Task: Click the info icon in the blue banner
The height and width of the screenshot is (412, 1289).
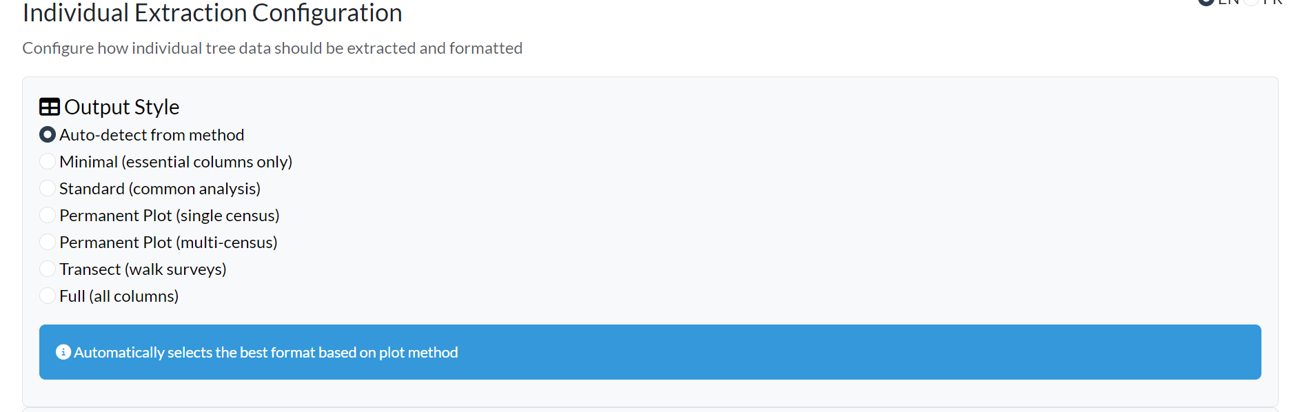Action: (64, 351)
